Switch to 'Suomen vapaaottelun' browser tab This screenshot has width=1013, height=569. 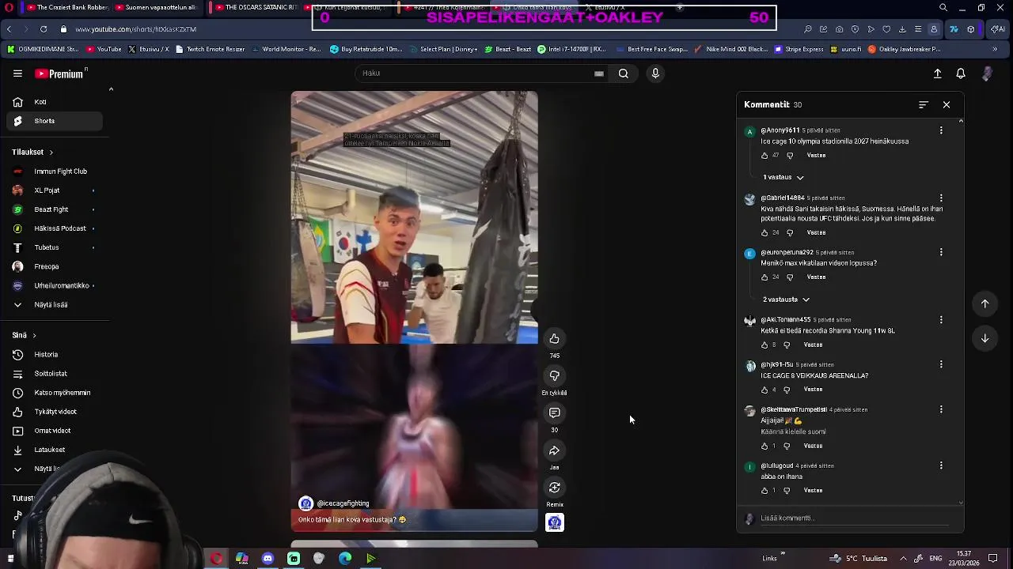pyautogui.click(x=155, y=7)
